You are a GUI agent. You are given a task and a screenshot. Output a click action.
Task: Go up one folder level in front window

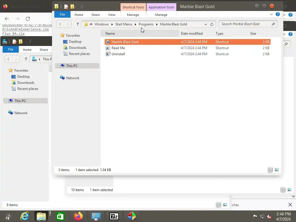tap(77, 24)
